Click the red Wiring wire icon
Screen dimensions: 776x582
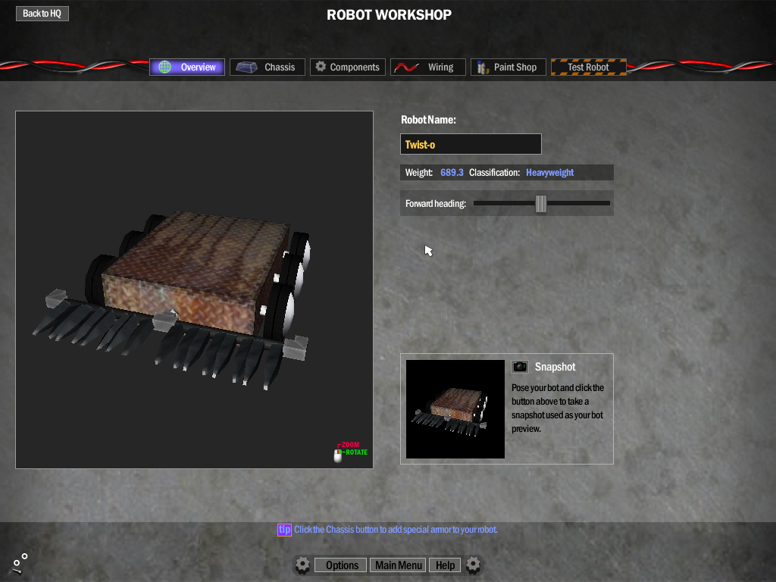click(407, 67)
